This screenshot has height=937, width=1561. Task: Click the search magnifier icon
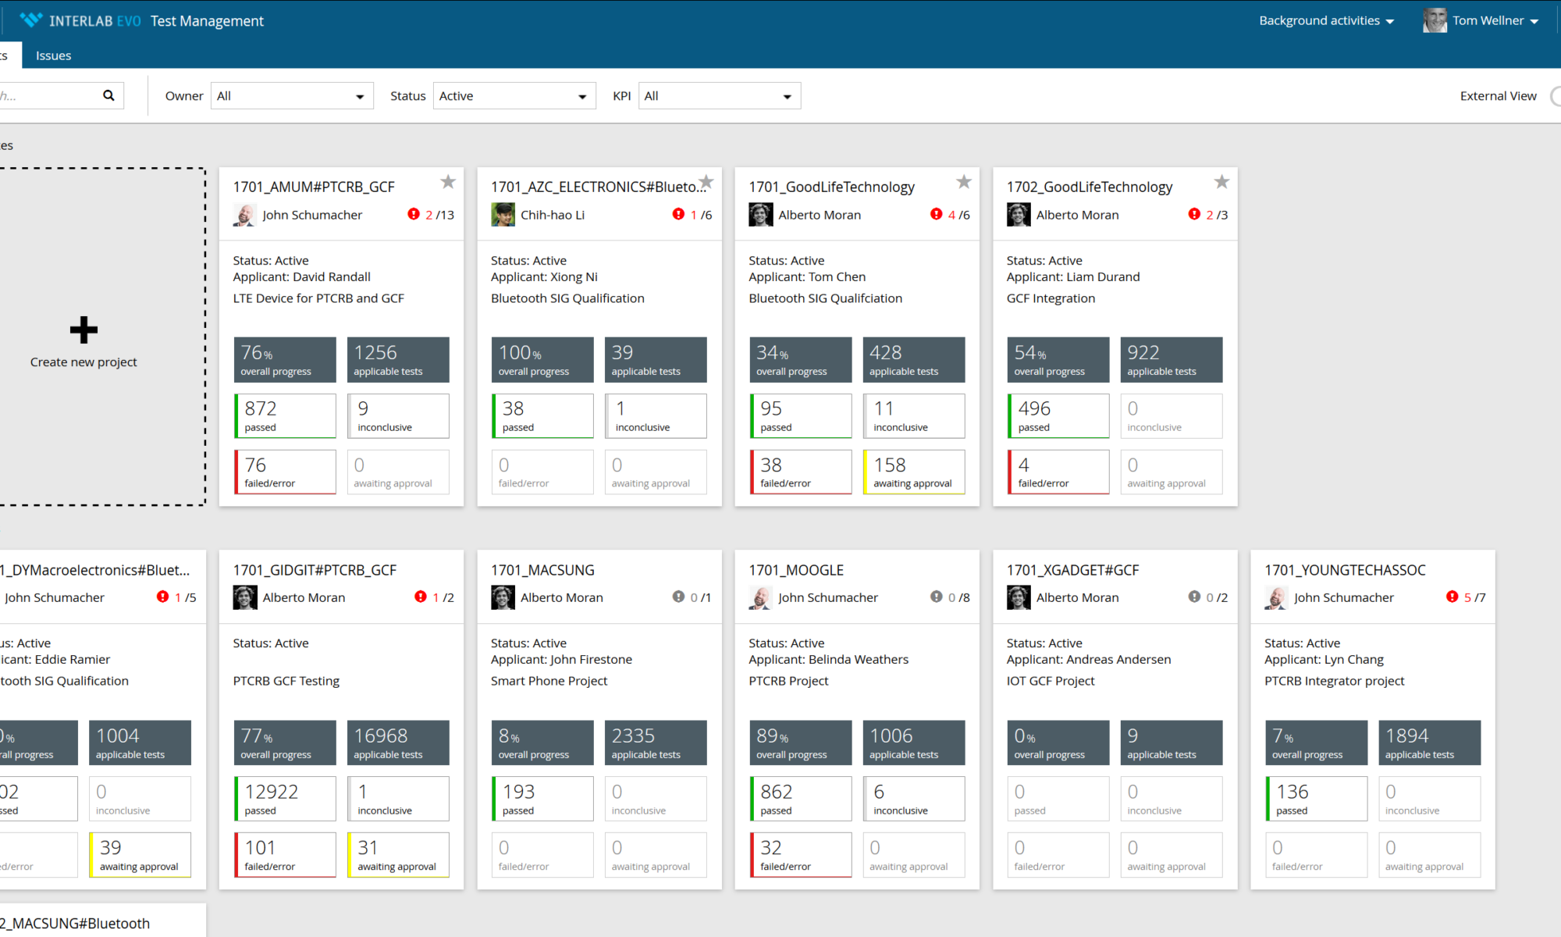(108, 95)
